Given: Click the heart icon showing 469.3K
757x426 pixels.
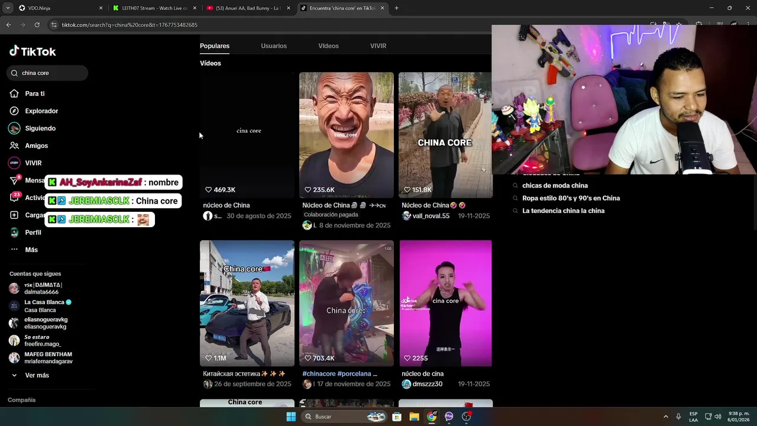Looking at the screenshot, I should pyautogui.click(x=208, y=189).
